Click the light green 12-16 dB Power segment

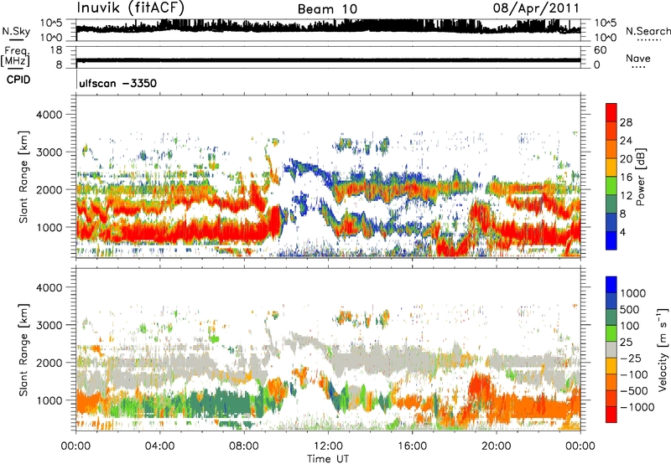[611, 185]
